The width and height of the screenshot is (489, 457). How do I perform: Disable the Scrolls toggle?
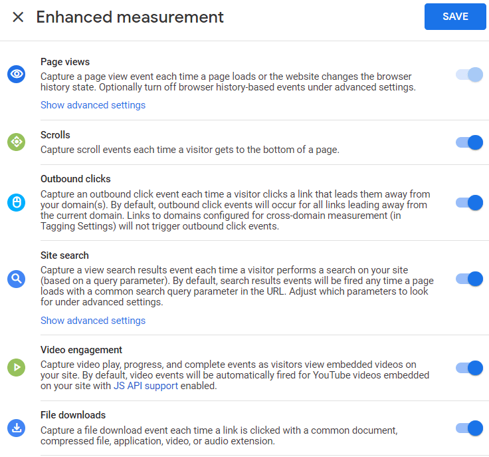click(x=469, y=142)
